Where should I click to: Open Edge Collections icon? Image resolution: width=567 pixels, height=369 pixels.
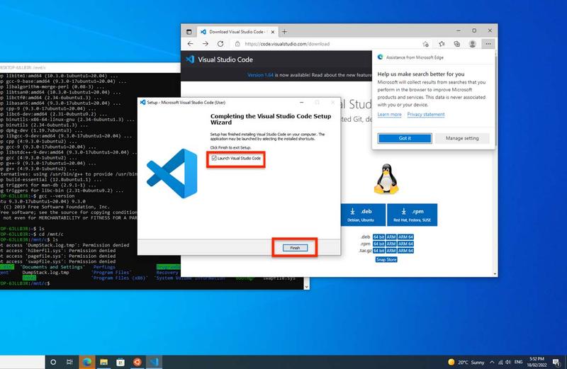point(457,44)
